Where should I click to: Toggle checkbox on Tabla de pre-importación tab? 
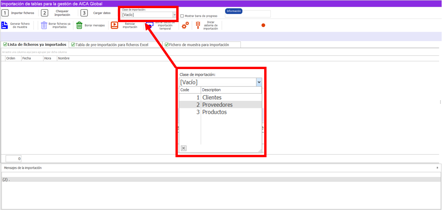73,45
